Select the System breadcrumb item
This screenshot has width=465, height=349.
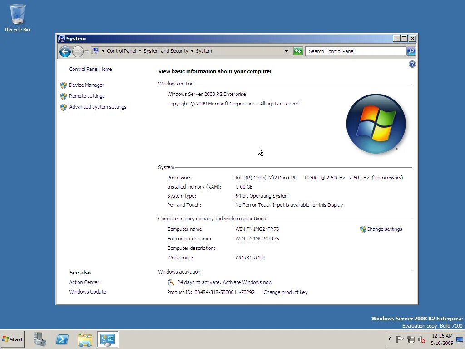coord(204,51)
